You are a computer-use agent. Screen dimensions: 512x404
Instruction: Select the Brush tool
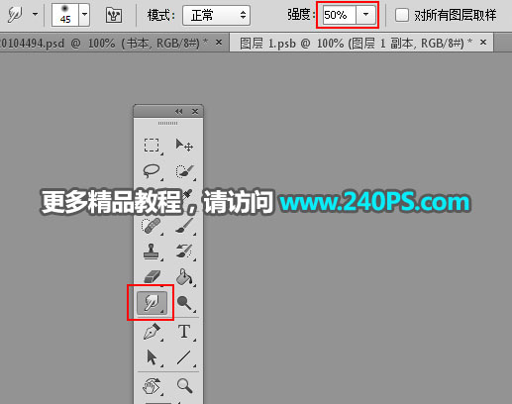pyautogui.click(x=184, y=226)
